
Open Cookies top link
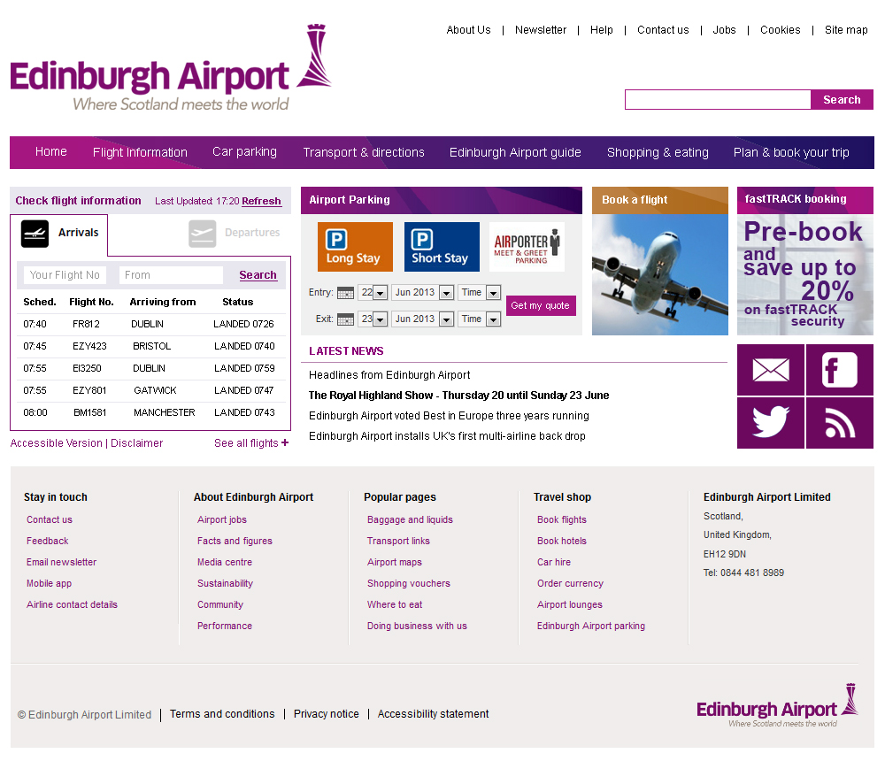(x=780, y=30)
